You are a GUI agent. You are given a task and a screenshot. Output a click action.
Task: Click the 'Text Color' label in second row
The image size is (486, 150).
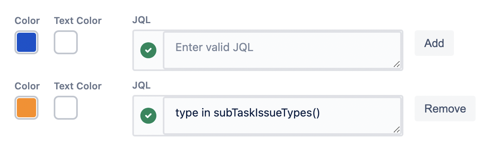[x=78, y=86]
